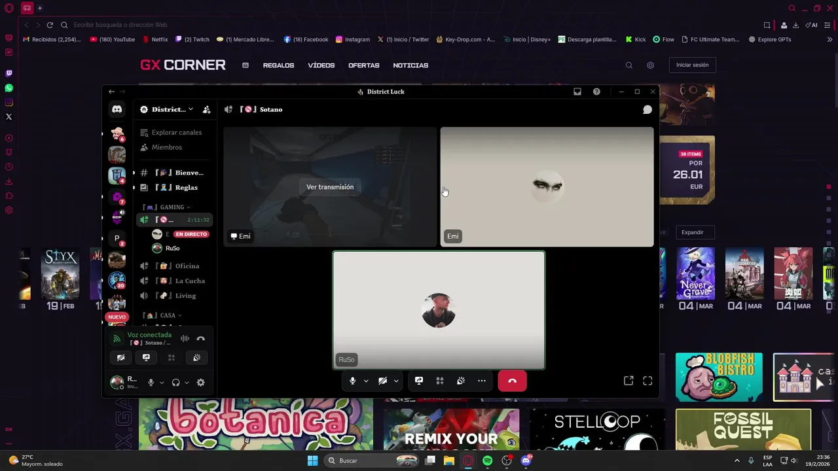Turn on camera in call control bar
Screen dimensions: 838x471
click(x=382, y=381)
